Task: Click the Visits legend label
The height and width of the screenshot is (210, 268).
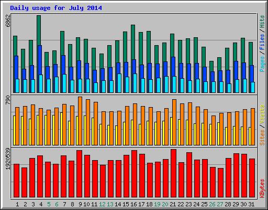Action: point(262,114)
